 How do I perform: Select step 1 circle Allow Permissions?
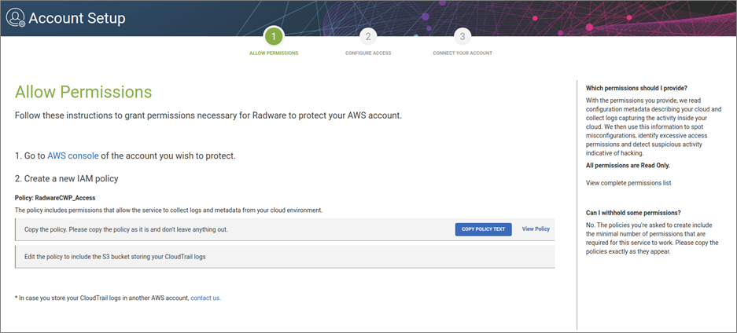(274, 36)
